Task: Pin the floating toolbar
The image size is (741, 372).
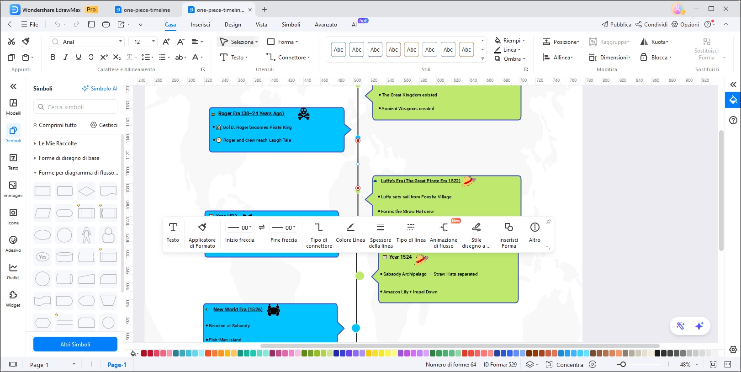Action: [548, 222]
